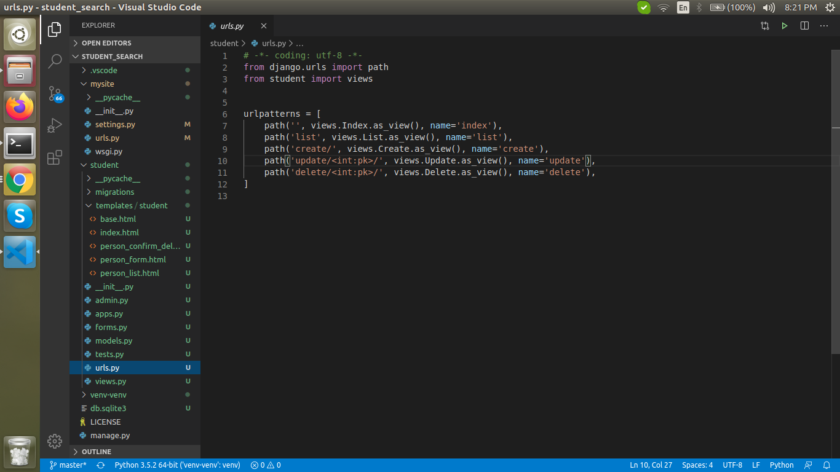Open person_form.html in the Explorer
The width and height of the screenshot is (840, 472).
135,259
